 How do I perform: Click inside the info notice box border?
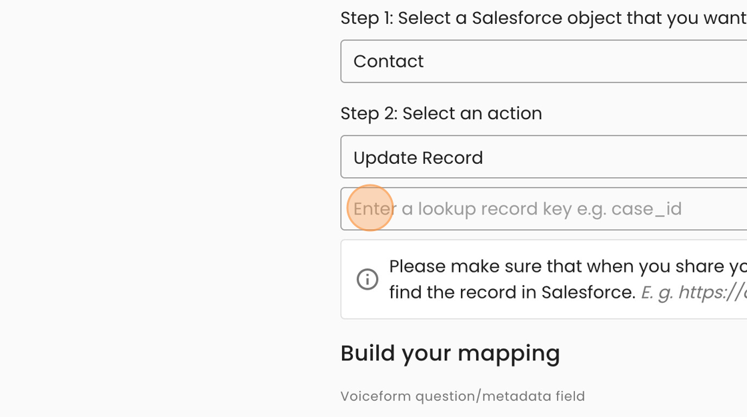pos(544,279)
